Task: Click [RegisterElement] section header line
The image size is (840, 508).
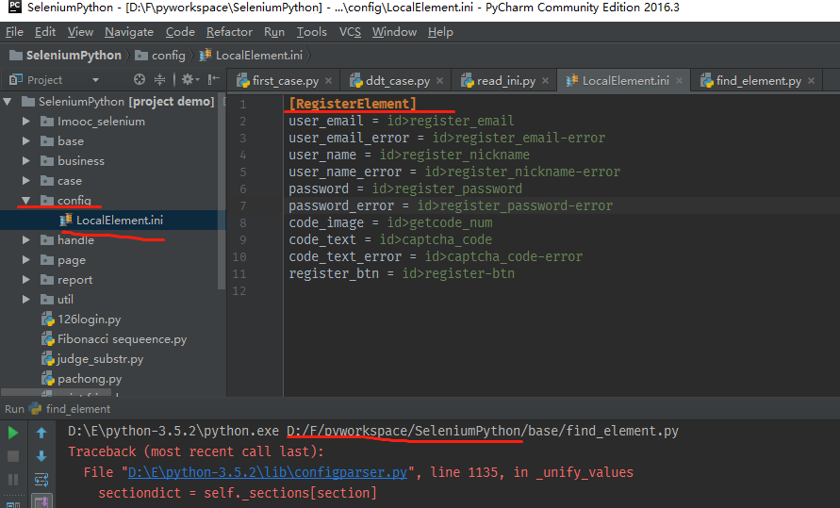Action: (353, 104)
